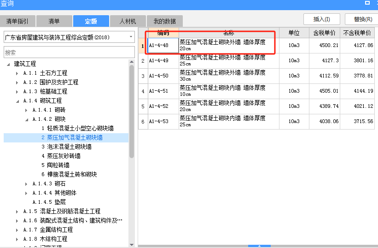Screen dimensions: 378x248
Task: Click the 名称 column header
Action: tap(229, 33)
